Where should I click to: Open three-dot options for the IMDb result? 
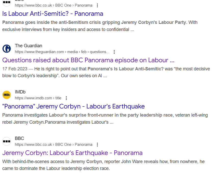pyautogui.click(x=66, y=98)
